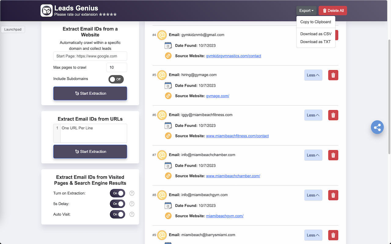Open the Export dropdown

306,11
